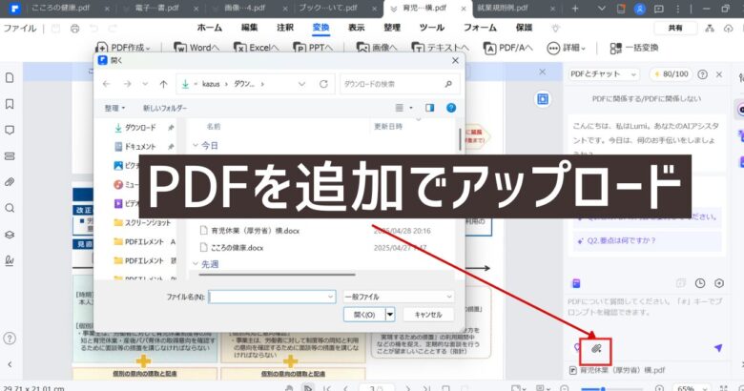Convert PDF to 画像

coord(377,48)
